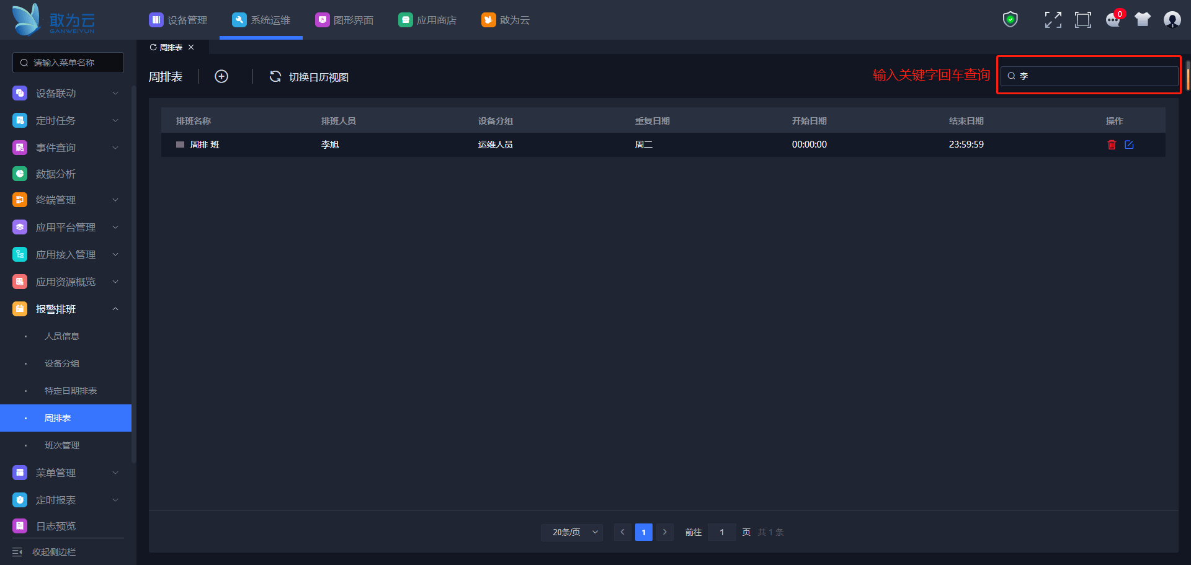
Task: Click the 菜单管理 sidebar icon
Action: tap(20, 473)
